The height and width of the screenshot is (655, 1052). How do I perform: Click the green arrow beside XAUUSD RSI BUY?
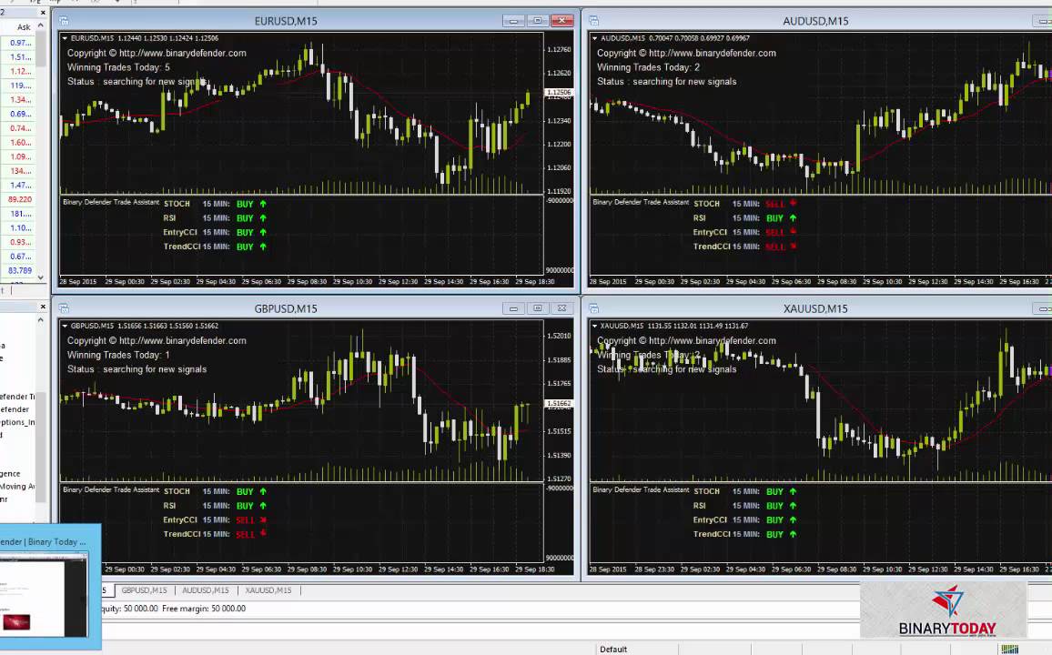pos(793,506)
